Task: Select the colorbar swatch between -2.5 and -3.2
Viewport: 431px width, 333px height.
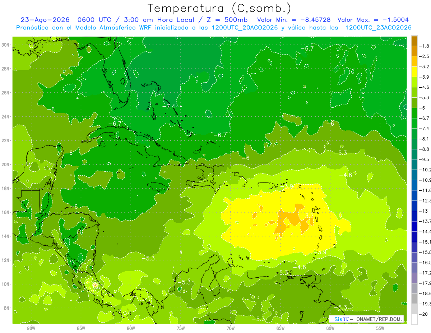Action: click(414, 61)
